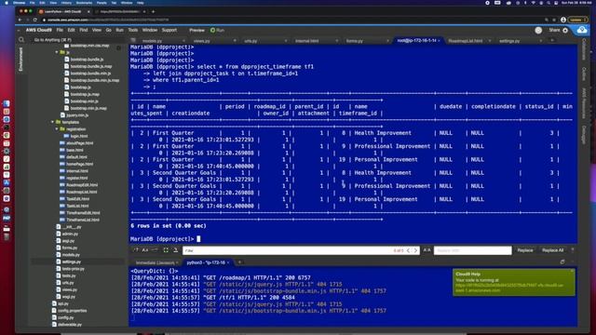This screenshot has height=335, width=596.
Task: Switch to the models.py editor tab
Action: click(x=152, y=41)
